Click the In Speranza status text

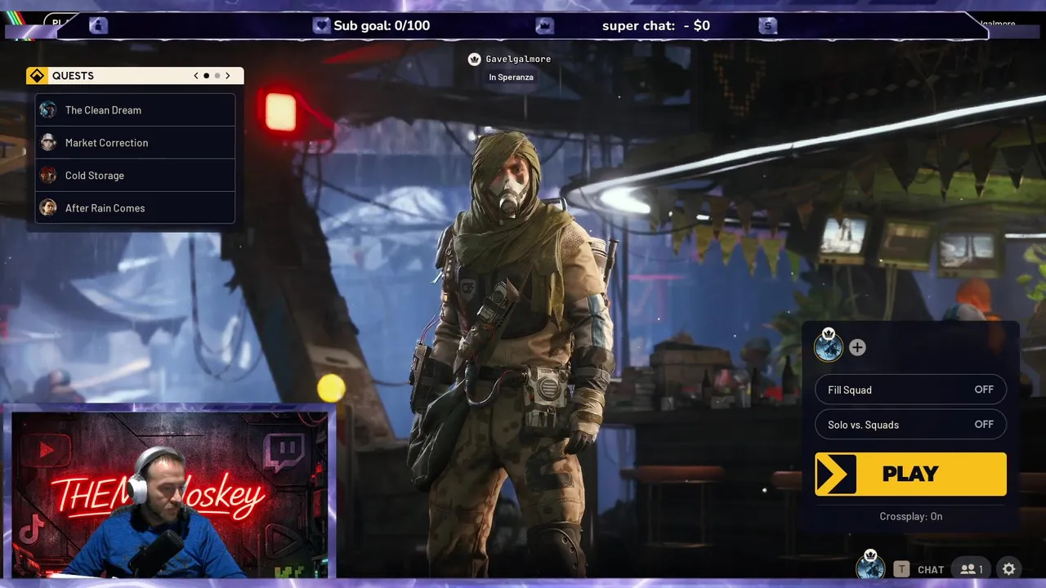(x=512, y=78)
